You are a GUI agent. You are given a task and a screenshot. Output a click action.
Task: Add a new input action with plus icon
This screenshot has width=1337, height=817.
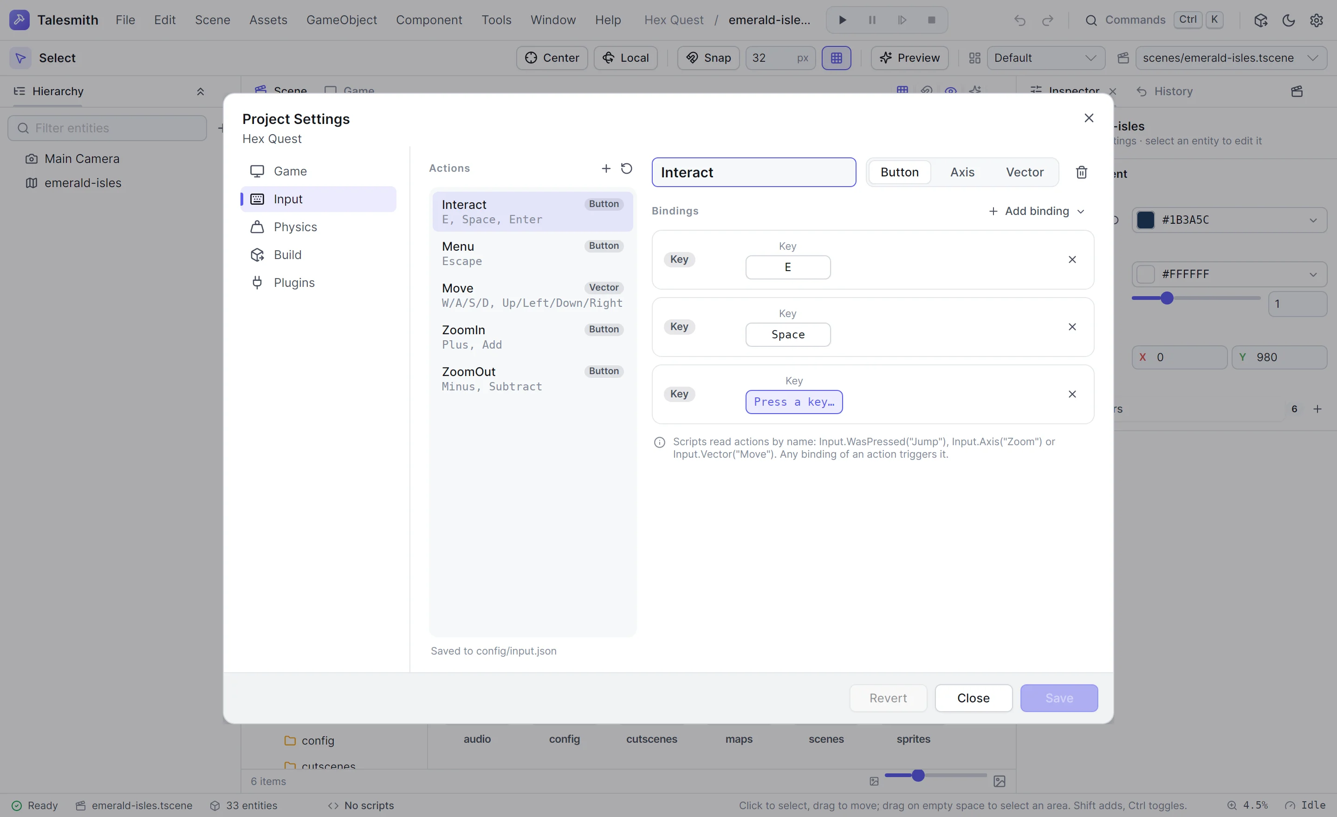point(605,168)
